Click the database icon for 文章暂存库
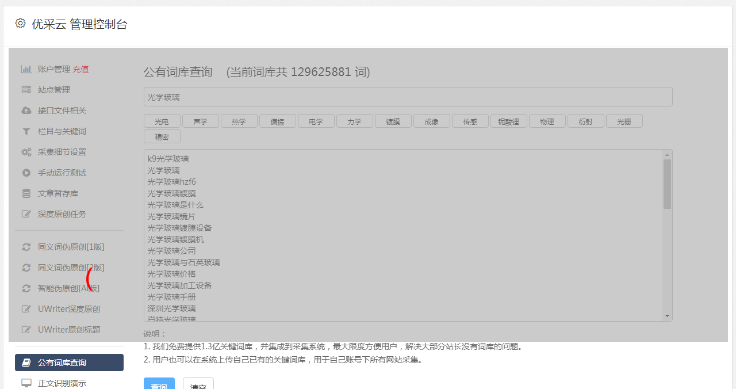This screenshot has width=736, height=389. (26, 193)
